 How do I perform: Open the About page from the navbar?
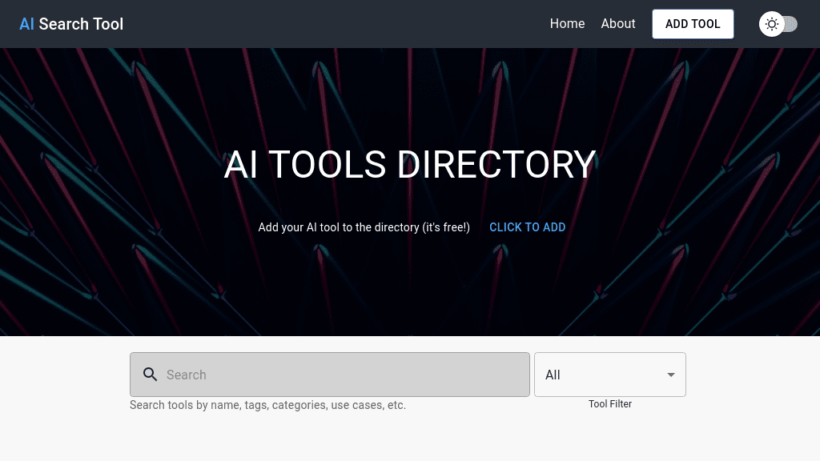click(x=617, y=24)
